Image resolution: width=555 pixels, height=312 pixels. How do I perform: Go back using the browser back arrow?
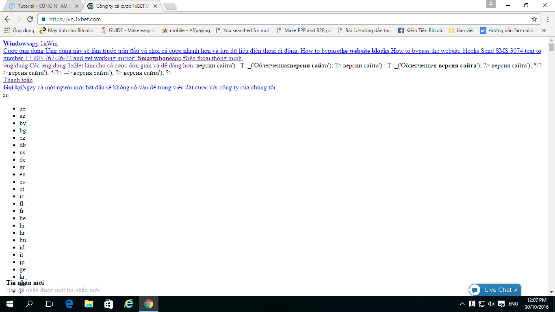[x=7, y=19]
